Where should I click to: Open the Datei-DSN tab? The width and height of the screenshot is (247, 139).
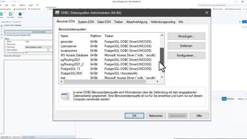pyautogui.click(x=104, y=22)
